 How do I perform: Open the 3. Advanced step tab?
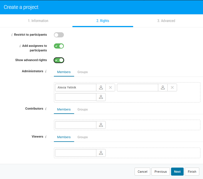click(166, 21)
